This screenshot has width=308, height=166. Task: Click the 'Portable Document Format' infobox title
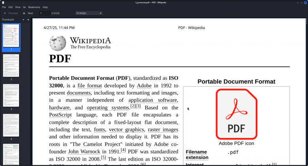pyautogui.click(x=236, y=82)
